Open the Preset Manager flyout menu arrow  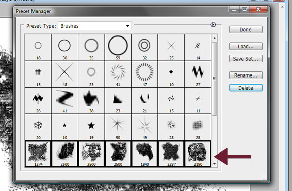point(213,24)
